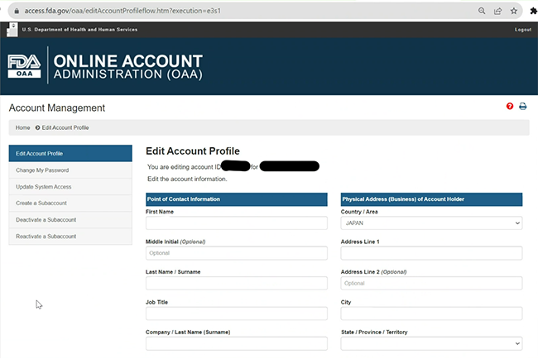Open the extensions puzzle icon
Viewport: 538px width, 359px height.
534,11
